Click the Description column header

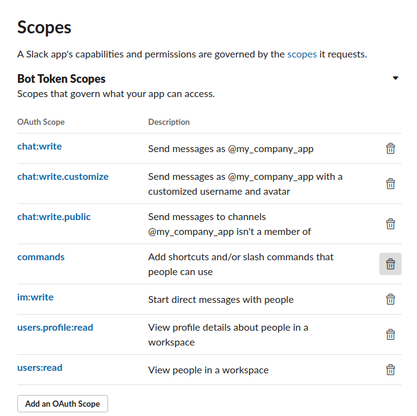[x=169, y=122]
